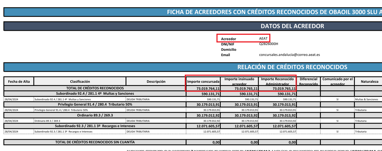Select bold 590.131,71 under Importe insinuado
Image resolution: width=382 pixels, height=151 pixels.
[249, 94]
